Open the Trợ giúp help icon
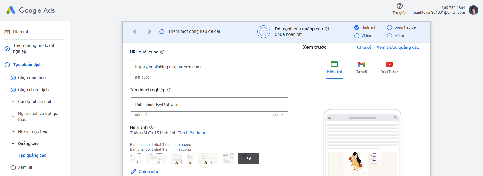483x176 pixels. click(399, 6)
